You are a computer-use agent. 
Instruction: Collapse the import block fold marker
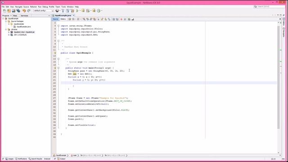(58, 26)
